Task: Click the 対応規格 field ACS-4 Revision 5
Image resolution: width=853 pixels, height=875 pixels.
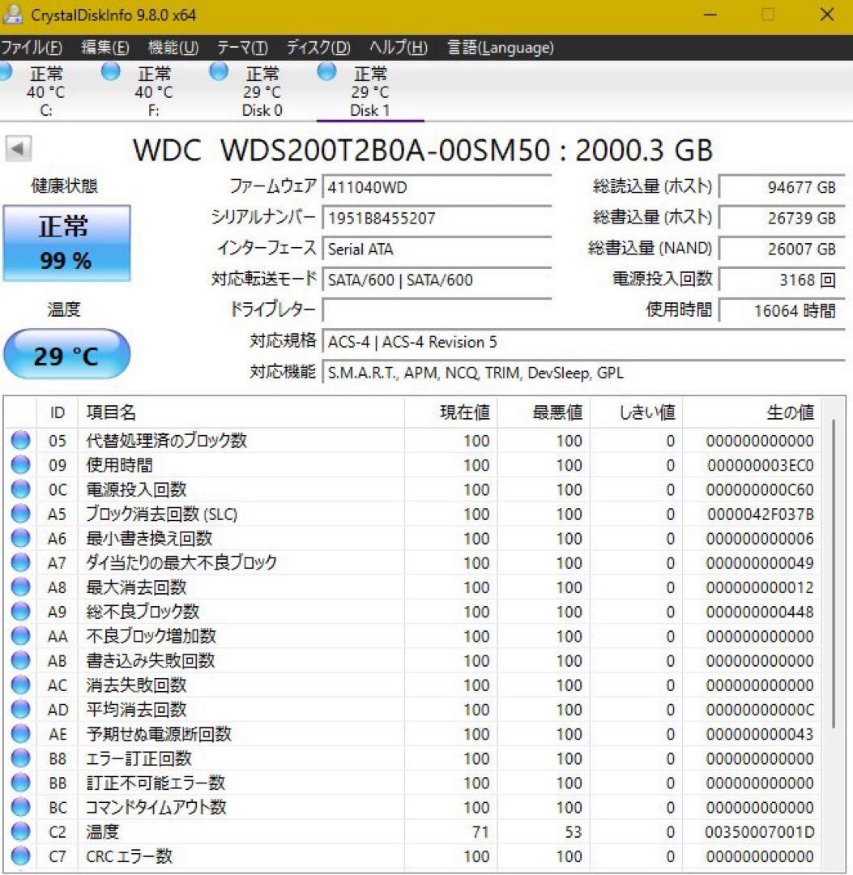Action: (583, 342)
